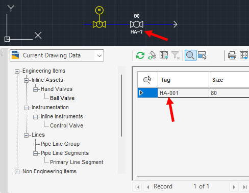Collapse the Instrumentation branch
This screenshot has height=193, width=249.
[26, 108]
